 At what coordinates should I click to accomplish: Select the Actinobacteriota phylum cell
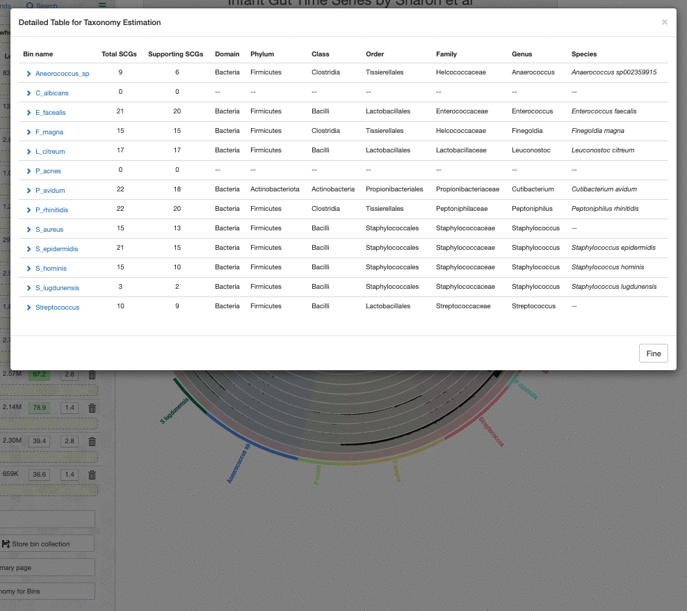click(275, 189)
